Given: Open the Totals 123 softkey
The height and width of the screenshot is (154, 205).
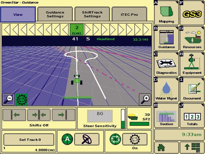Looking at the screenshot, I should 192,116.
